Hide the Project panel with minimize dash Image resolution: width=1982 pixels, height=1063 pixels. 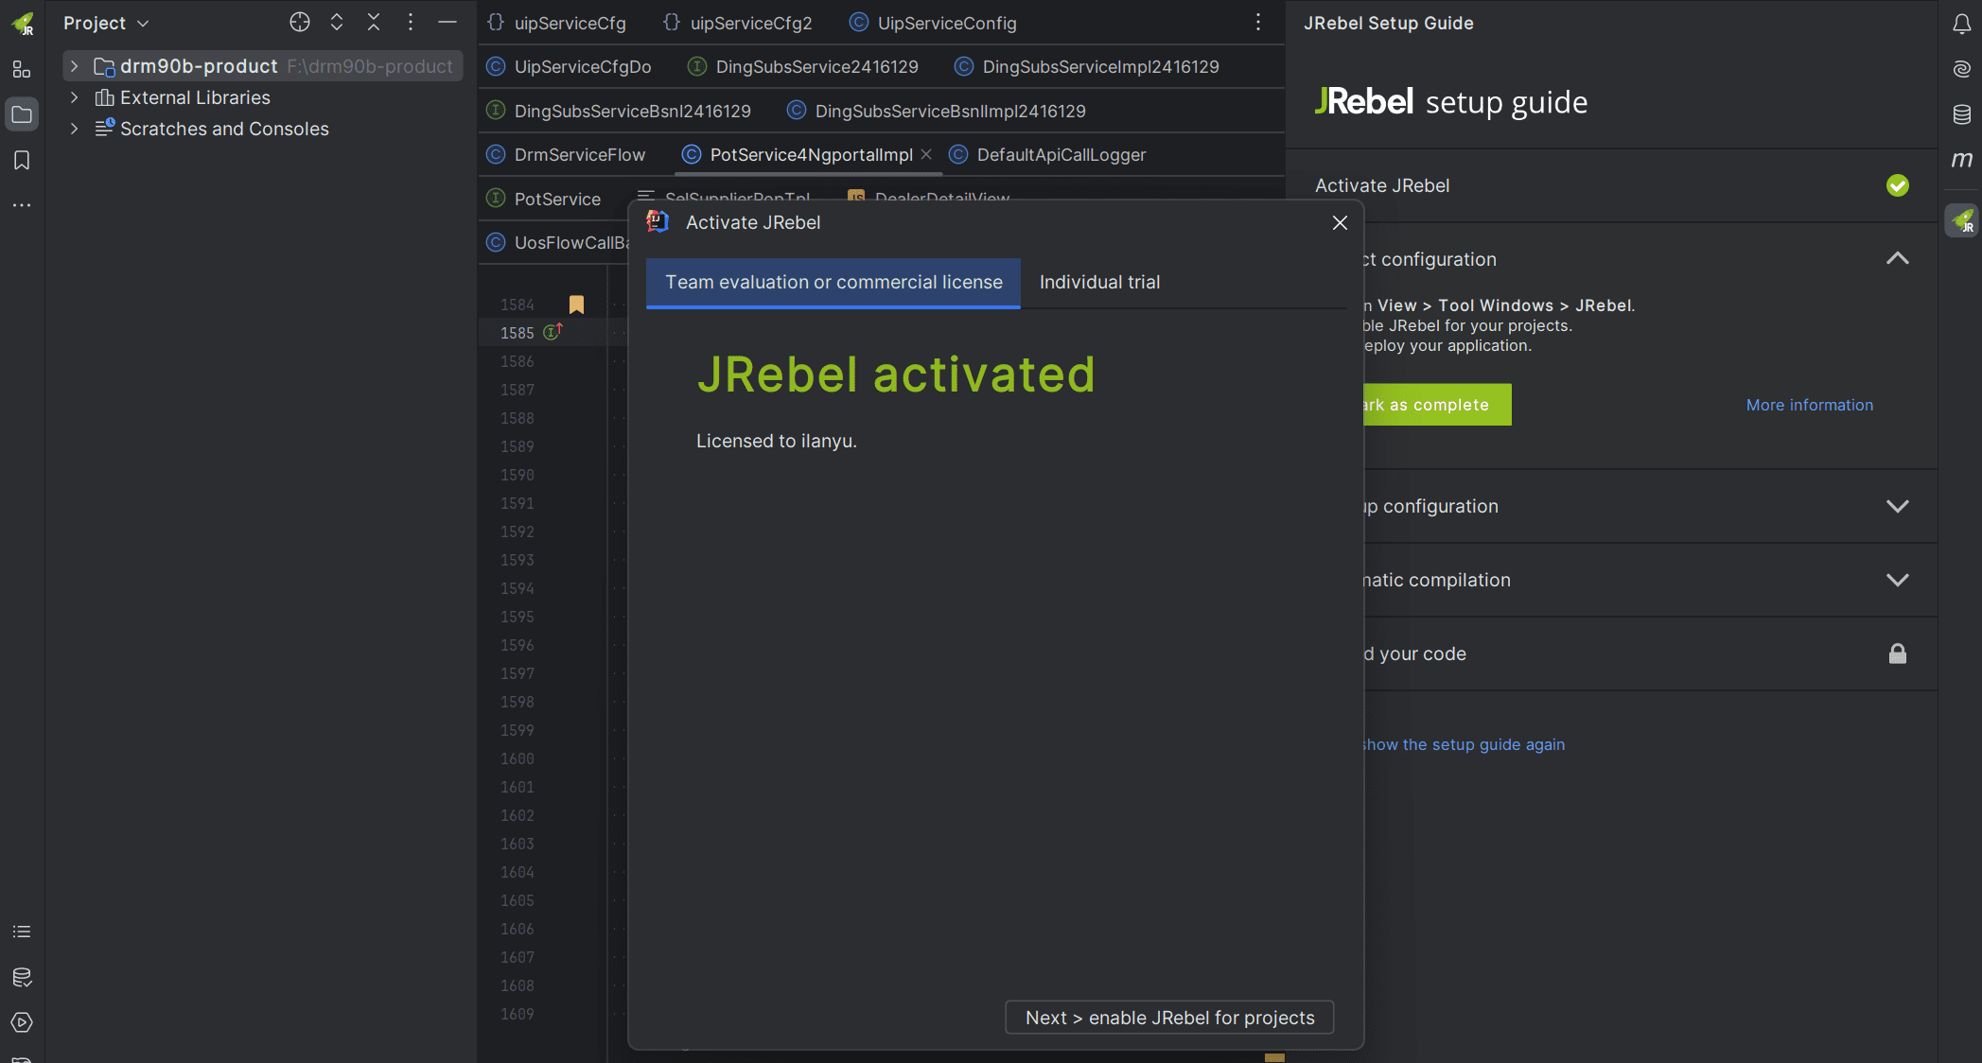447,23
